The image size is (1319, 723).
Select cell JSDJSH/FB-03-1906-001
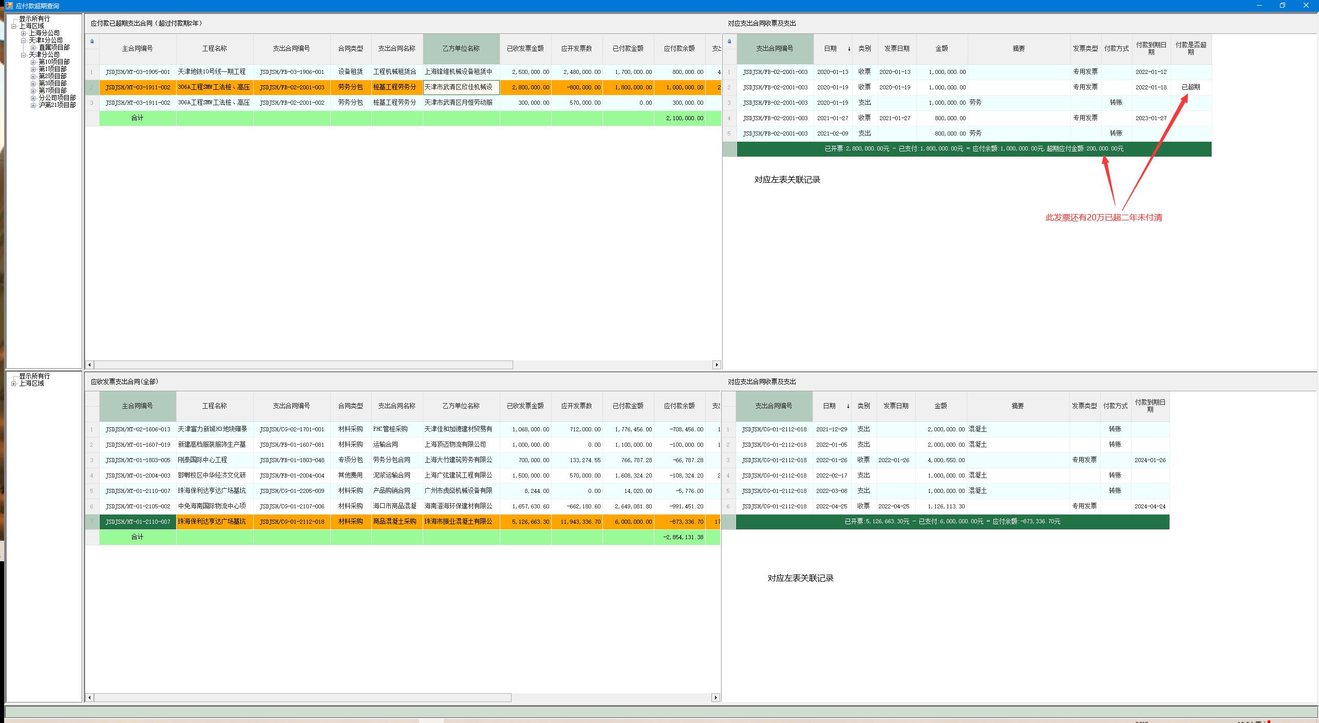[x=292, y=72]
